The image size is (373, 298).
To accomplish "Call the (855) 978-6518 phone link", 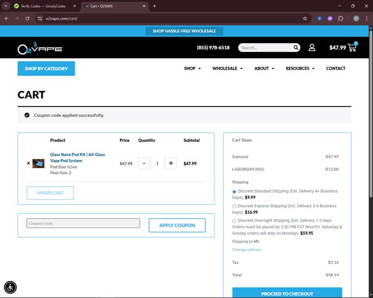I will point(213,48).
